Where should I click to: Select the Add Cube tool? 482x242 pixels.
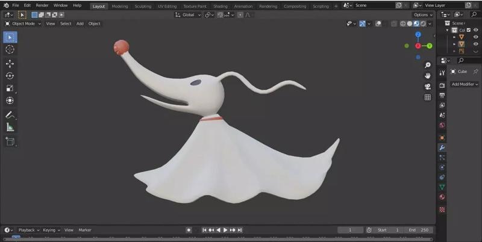(x=10, y=141)
